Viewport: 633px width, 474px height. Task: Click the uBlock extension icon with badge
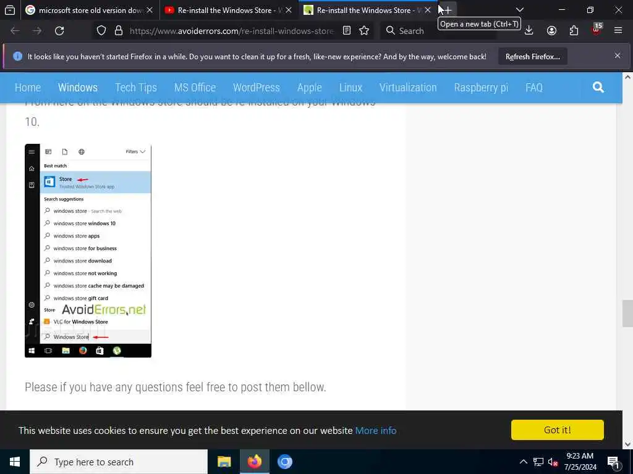(x=597, y=30)
